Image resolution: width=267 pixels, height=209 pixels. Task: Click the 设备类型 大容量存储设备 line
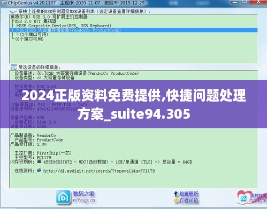[x=44, y=78]
